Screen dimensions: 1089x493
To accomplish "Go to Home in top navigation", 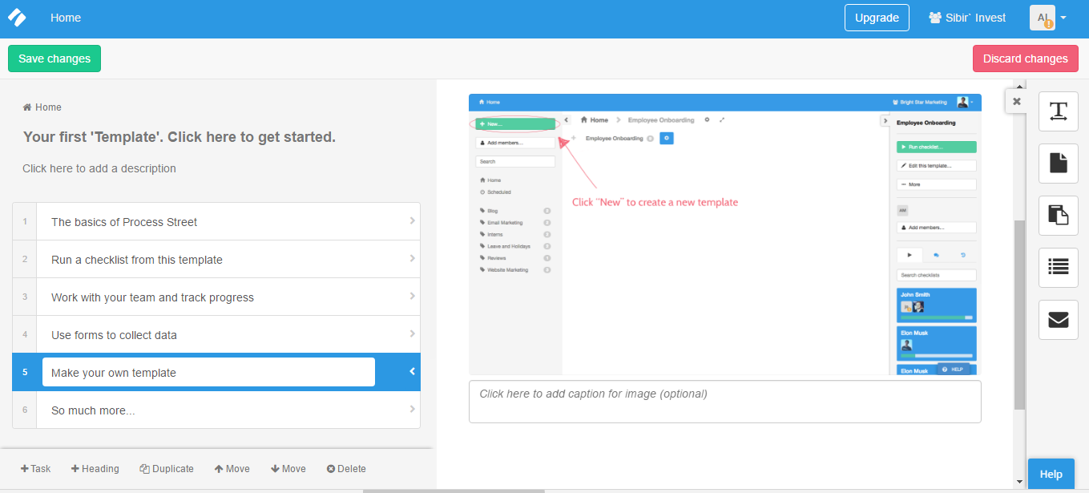I will point(66,18).
